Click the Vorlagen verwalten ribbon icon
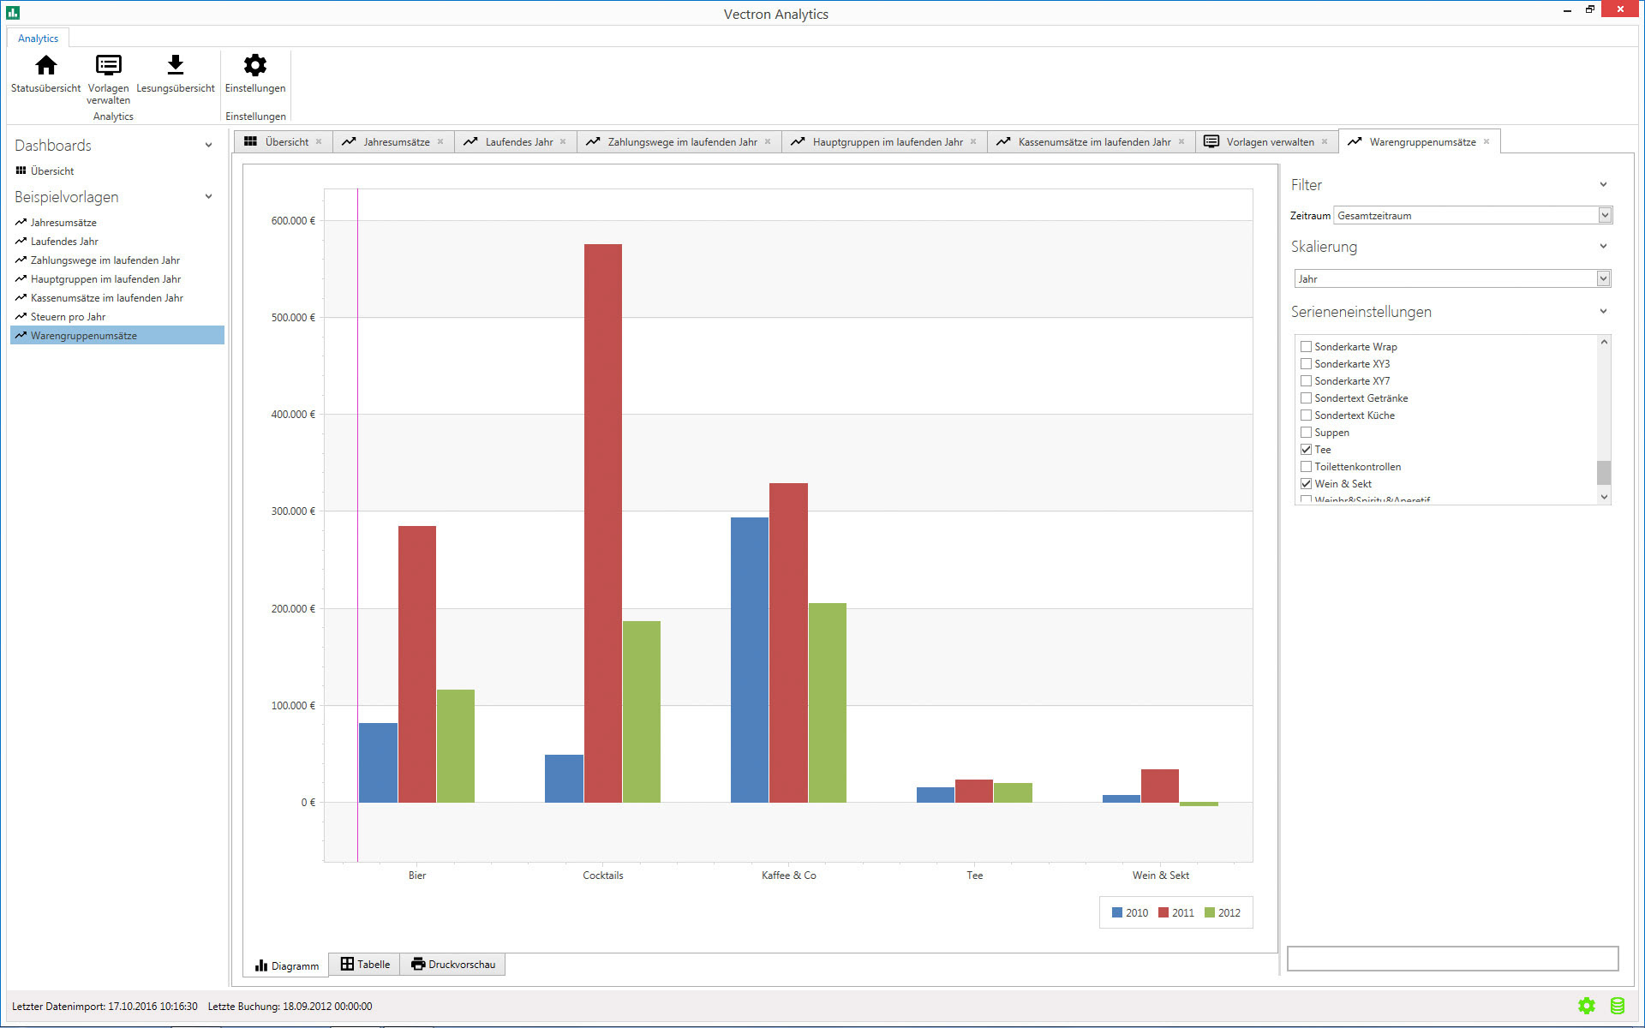Screen dimensions: 1645x1028 108,66
